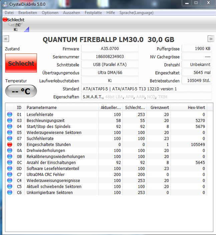Click the Grenzwert column header
Viewport: 216px width, 235px height.
click(159, 107)
